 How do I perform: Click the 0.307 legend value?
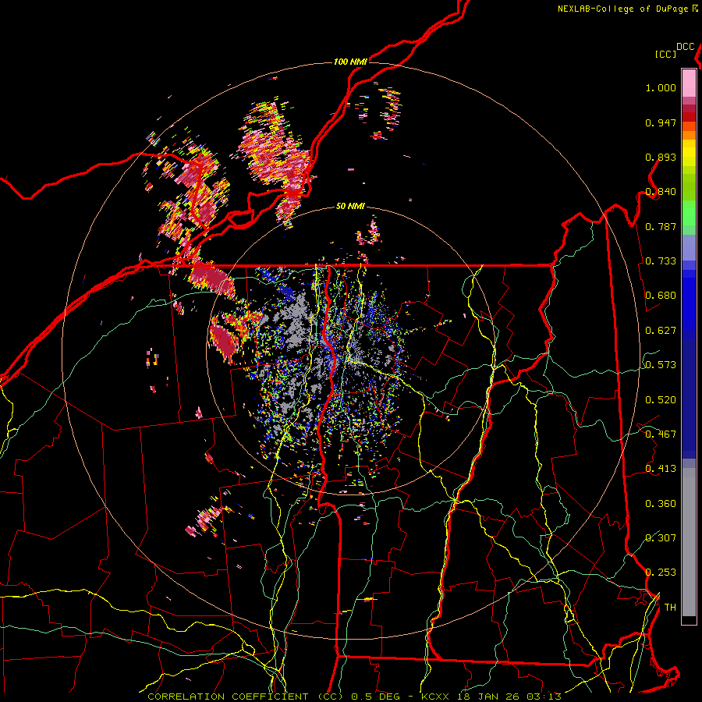(661, 537)
